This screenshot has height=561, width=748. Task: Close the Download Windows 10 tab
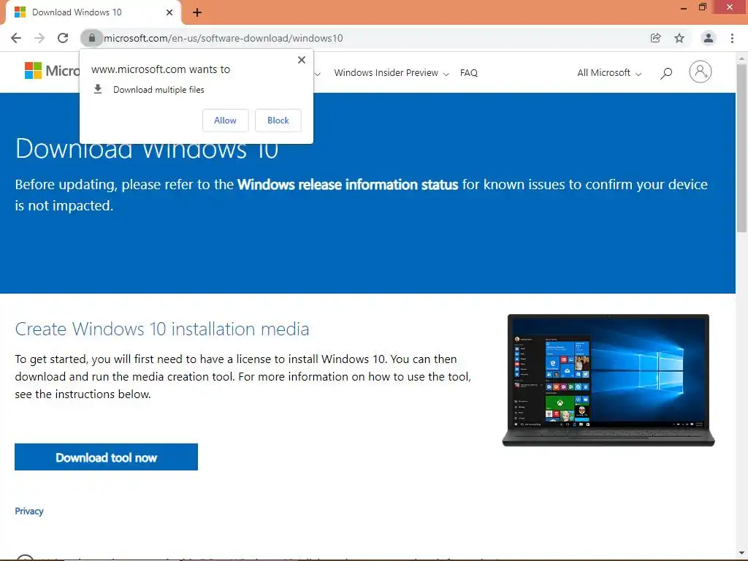click(169, 12)
